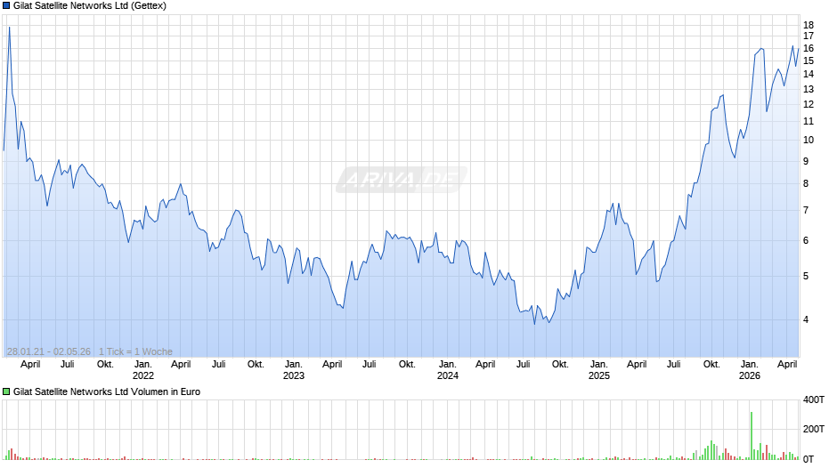Click the price axis label 5
The width and height of the screenshot is (837, 468).
[806, 277]
